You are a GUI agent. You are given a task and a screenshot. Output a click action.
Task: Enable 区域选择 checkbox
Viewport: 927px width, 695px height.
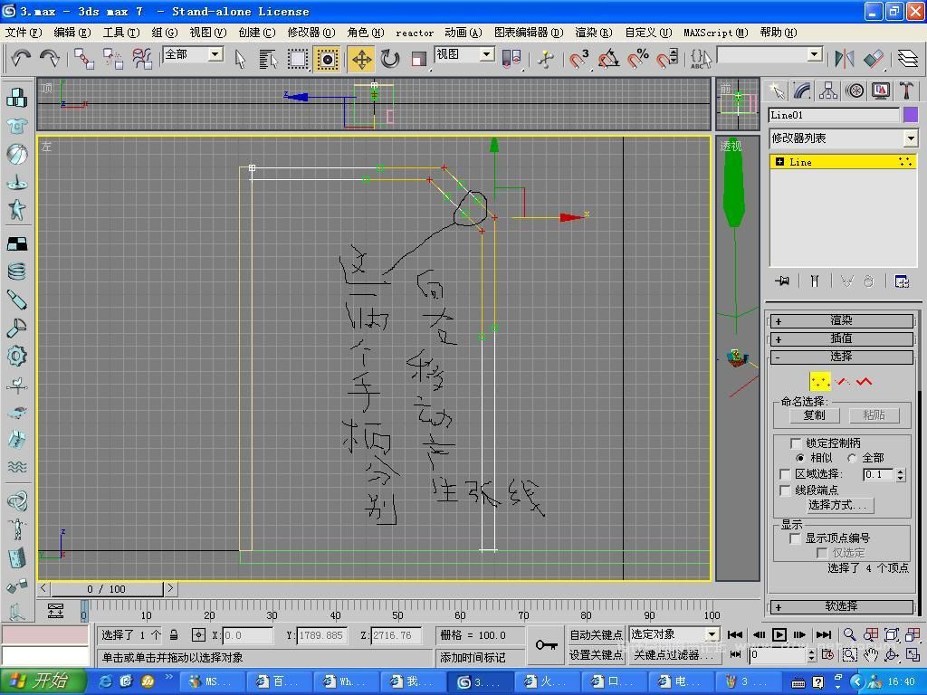click(x=785, y=474)
